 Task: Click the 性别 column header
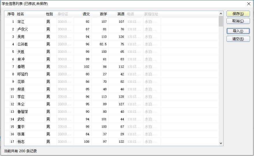[x=49, y=14]
